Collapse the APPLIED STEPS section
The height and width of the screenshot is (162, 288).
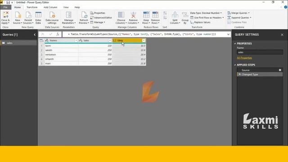tap(235, 65)
